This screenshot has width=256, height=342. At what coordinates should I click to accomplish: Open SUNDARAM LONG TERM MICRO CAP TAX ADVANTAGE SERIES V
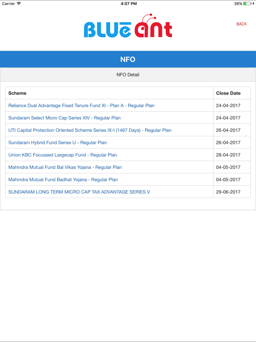coord(79,192)
